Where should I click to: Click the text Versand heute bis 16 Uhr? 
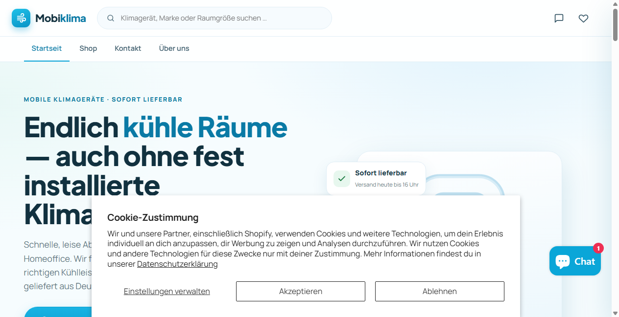click(x=387, y=185)
